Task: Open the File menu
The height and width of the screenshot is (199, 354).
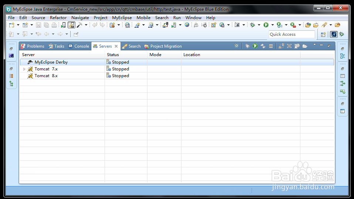Action: pyautogui.click(x=11, y=18)
